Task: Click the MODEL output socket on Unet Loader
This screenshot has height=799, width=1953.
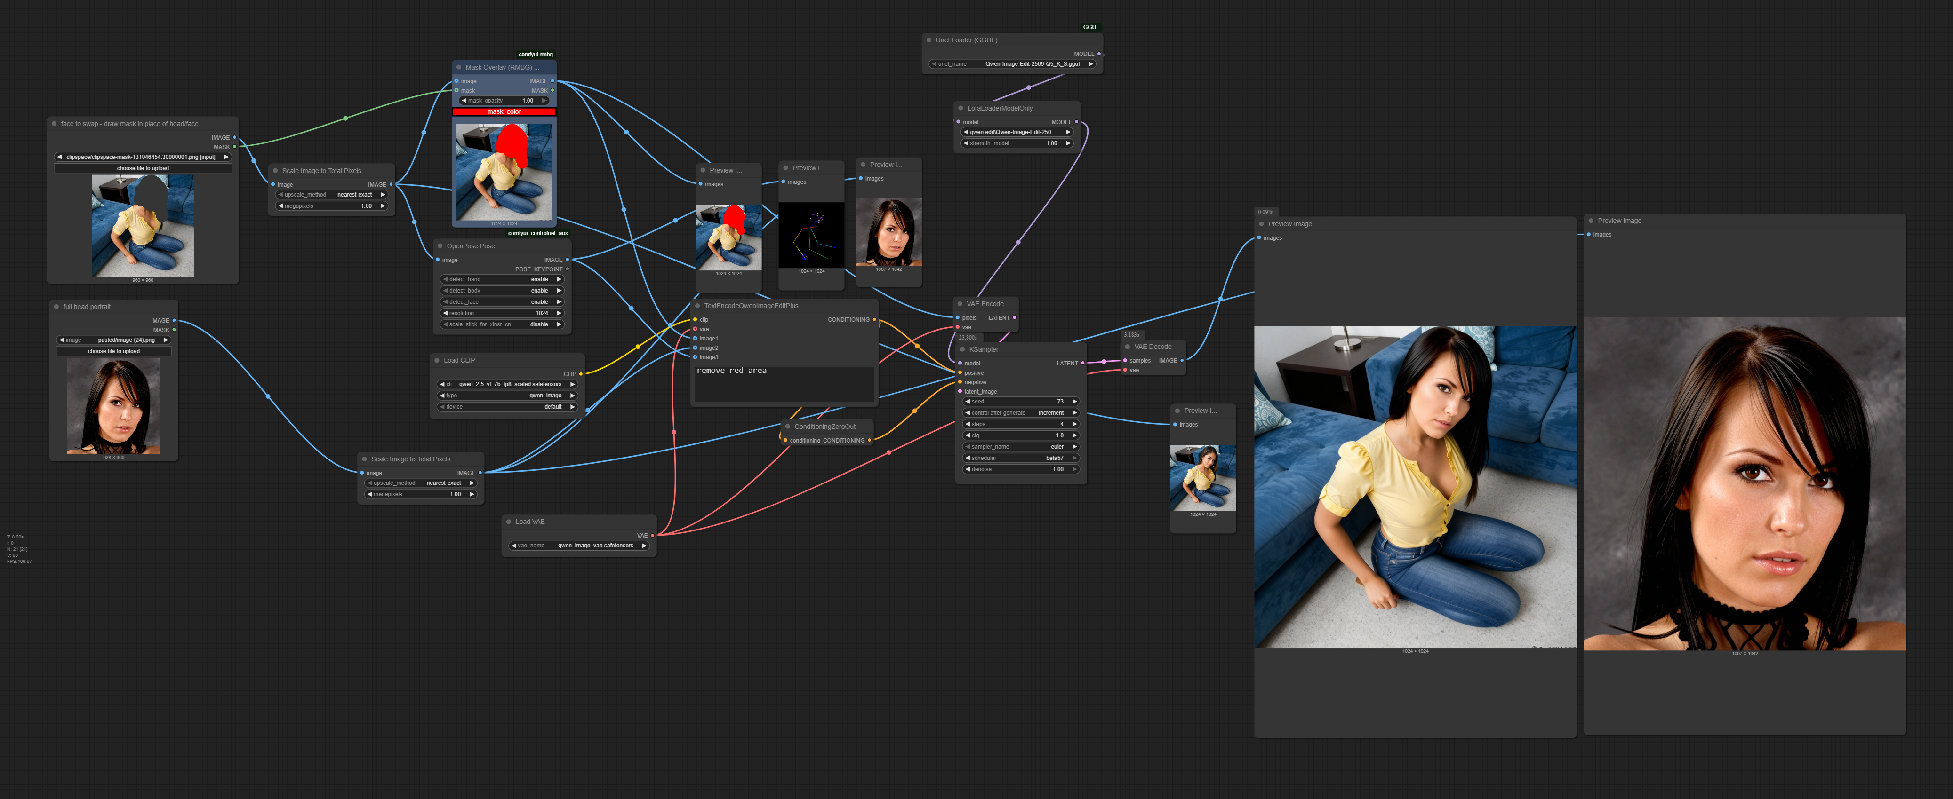Action: (1098, 54)
